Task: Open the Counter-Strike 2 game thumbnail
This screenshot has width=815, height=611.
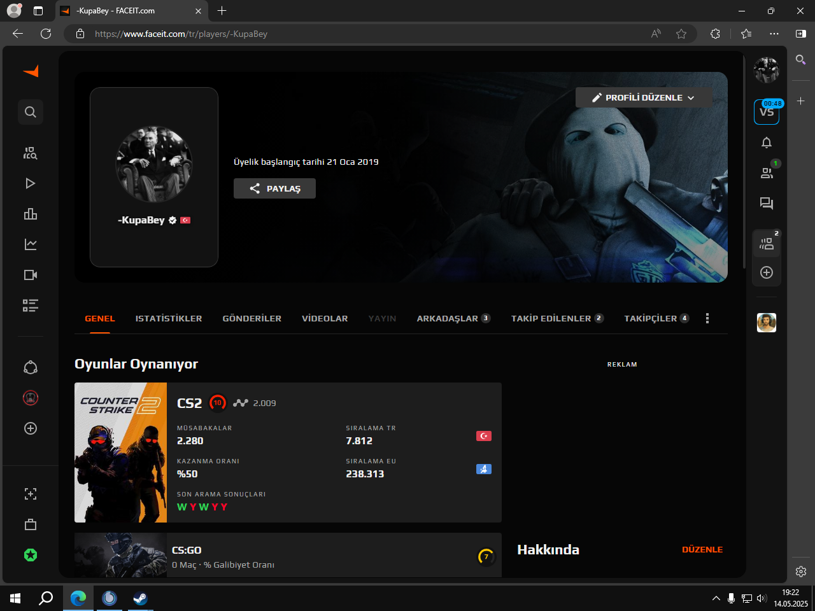Action: point(120,453)
